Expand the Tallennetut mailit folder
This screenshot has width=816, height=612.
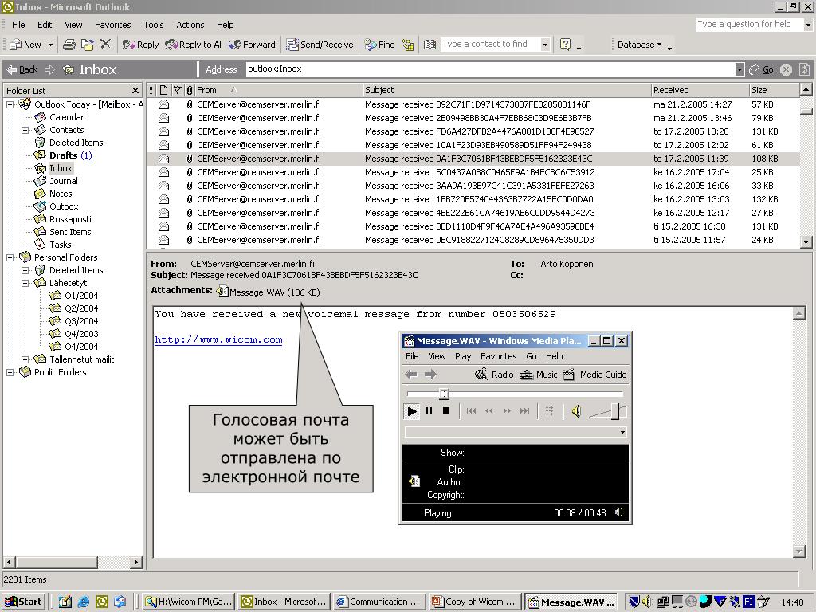tap(25, 359)
